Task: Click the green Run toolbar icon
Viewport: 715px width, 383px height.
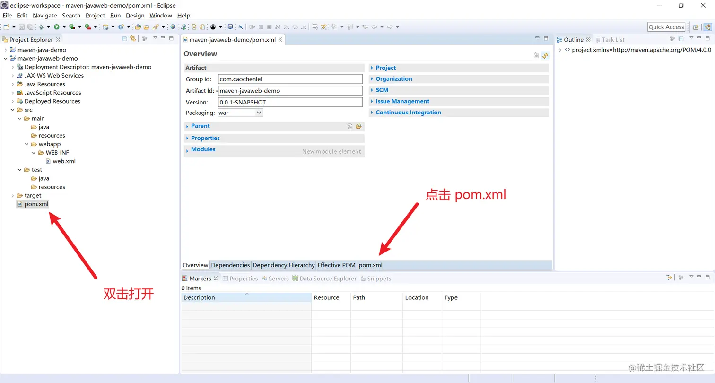Action: tap(56, 27)
